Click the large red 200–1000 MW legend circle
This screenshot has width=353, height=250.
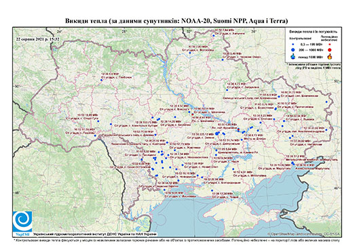tap(330, 50)
